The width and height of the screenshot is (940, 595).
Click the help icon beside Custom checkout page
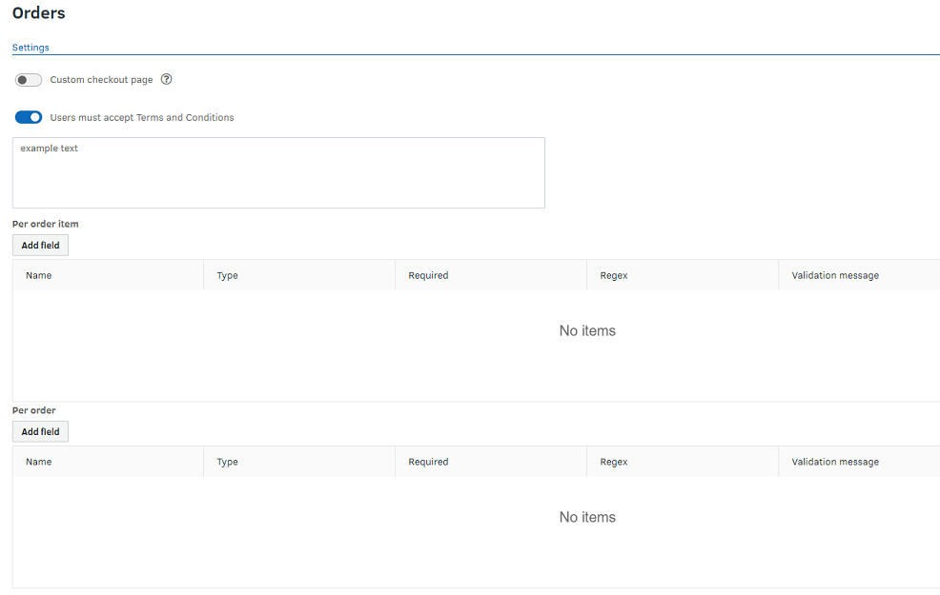(167, 79)
